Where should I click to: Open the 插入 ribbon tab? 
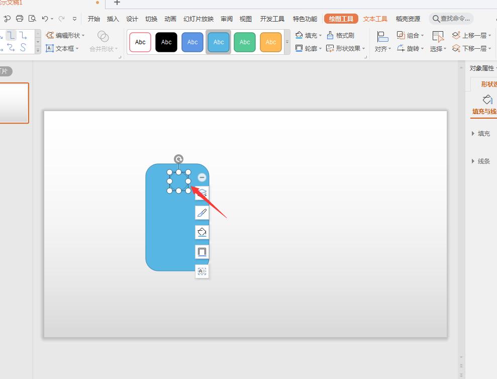tap(113, 19)
